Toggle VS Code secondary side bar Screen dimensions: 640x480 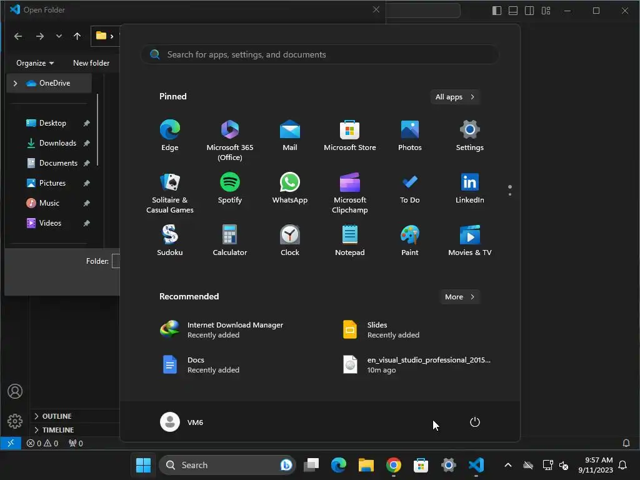[529, 11]
